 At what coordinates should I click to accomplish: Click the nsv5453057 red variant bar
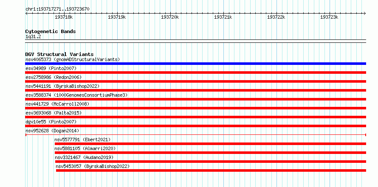tap(211, 170)
